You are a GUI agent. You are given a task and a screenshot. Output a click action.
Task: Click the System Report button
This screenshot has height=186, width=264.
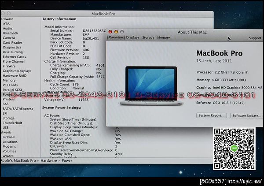click(x=212, y=115)
